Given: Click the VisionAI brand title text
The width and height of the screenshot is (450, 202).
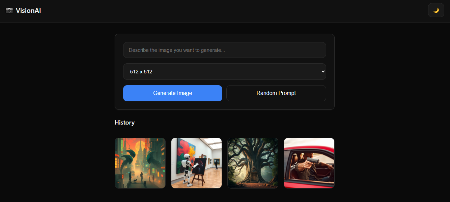Looking at the screenshot, I should (x=28, y=10).
